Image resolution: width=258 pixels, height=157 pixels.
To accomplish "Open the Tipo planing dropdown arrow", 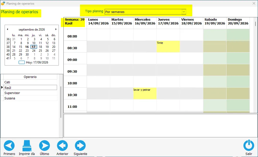I will (x=184, y=12).
